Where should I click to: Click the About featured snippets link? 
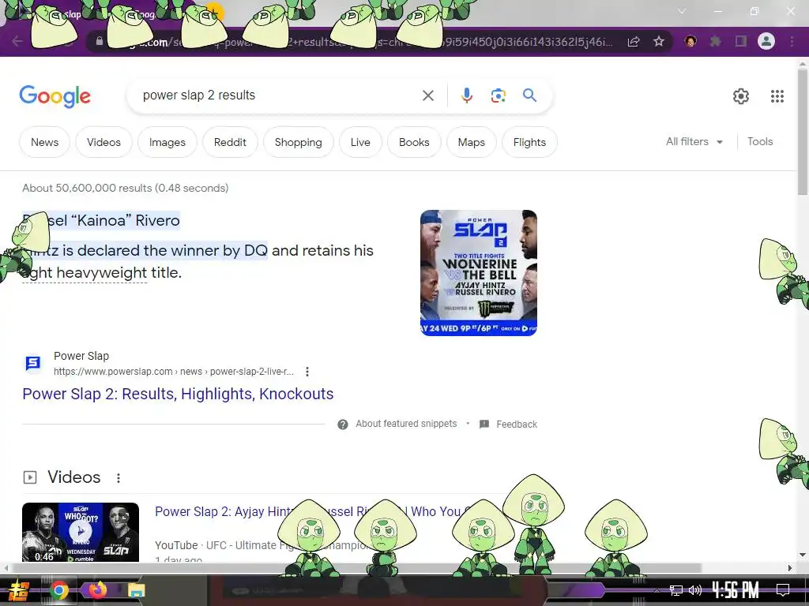(406, 424)
